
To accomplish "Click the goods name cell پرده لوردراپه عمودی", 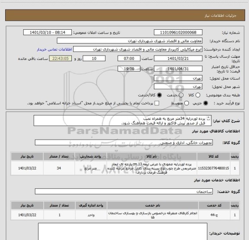I will (x=152, y=168).
